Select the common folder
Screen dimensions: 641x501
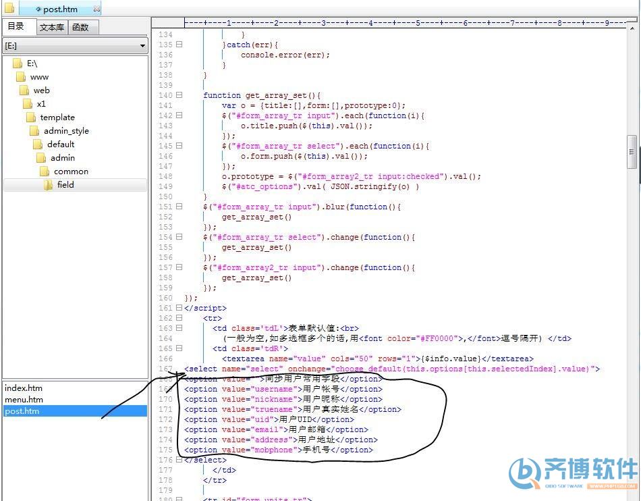(71, 172)
